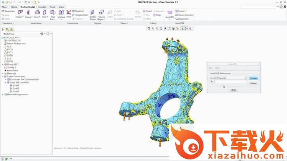Open the Beam dropdown arrow
The width and height of the screenshot is (287, 161).
click(23, 17)
